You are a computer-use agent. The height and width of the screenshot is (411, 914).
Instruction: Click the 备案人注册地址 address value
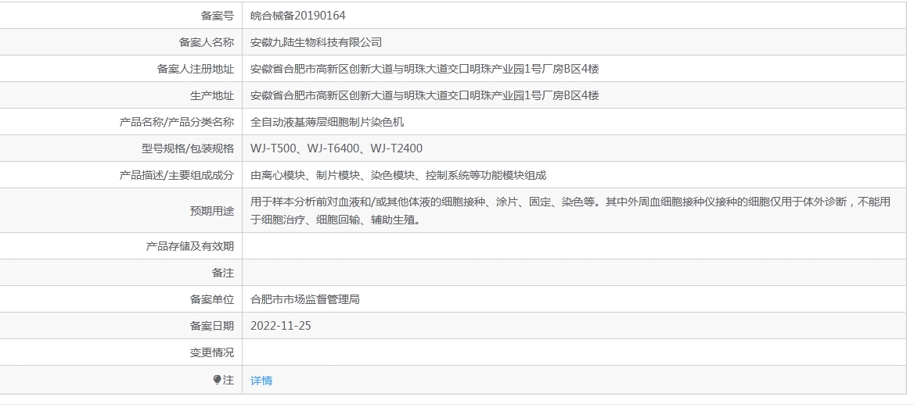424,69
